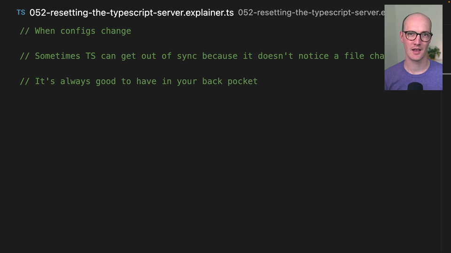This screenshot has width=451, height=253.
Task: Click the word "Sometimes" in the second comment
Action: tap(57, 56)
